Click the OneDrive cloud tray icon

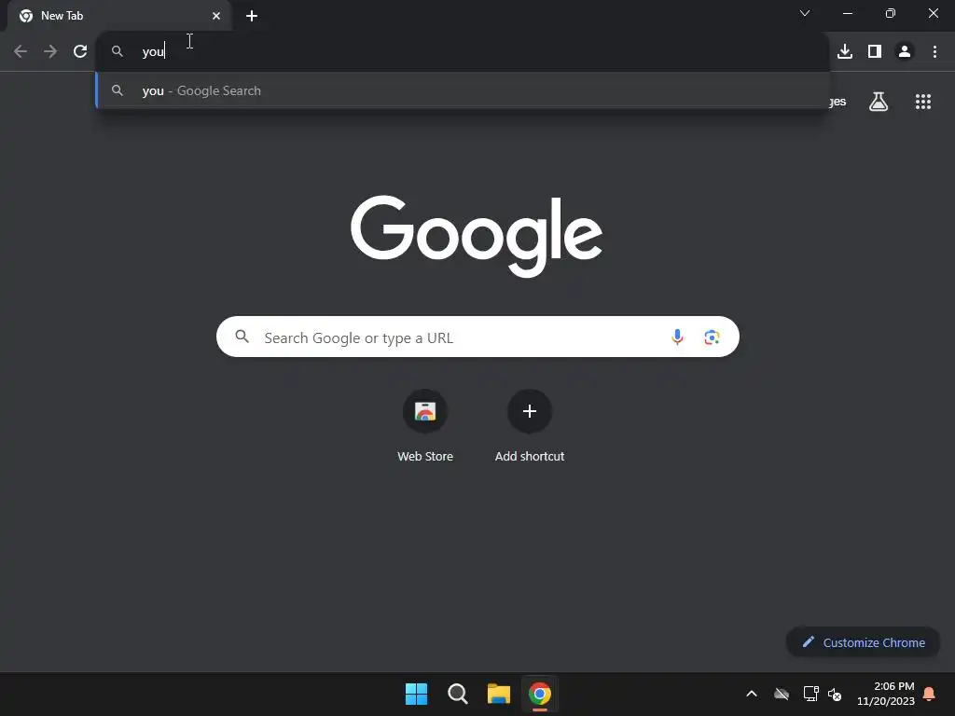[x=782, y=694]
